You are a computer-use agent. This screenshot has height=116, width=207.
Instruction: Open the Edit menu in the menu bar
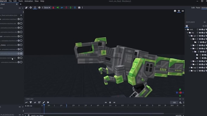(x=15, y=1)
